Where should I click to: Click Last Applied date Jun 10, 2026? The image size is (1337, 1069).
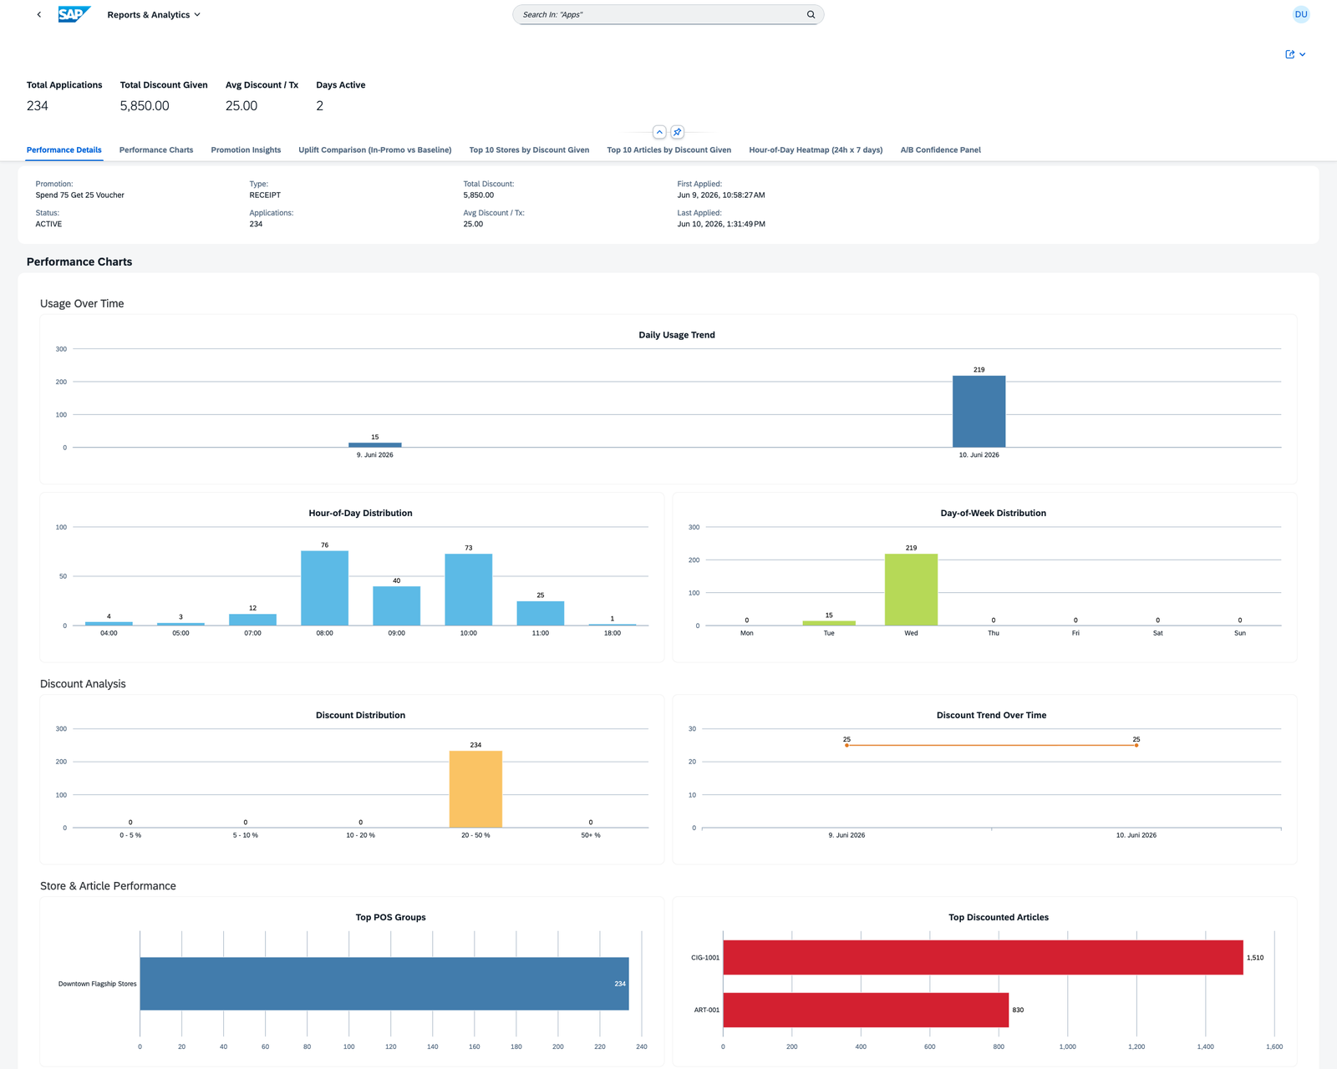tap(721, 224)
